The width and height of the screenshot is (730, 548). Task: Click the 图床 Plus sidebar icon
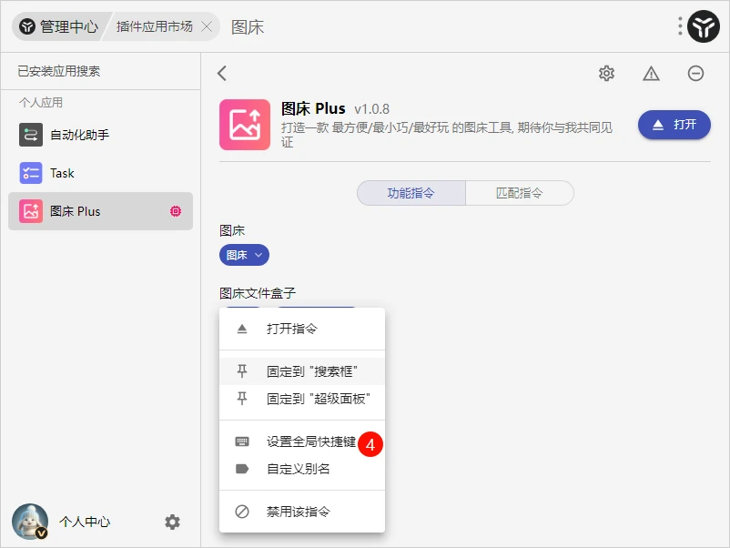31,211
